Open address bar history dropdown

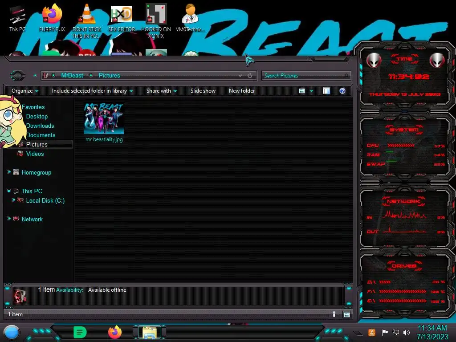point(240,76)
